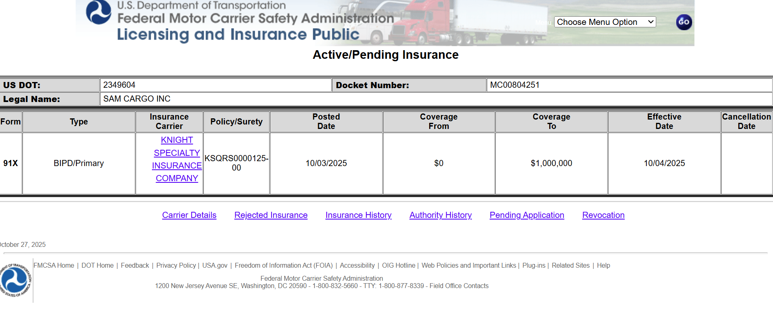Screen dimensions: 773x335
Task: Visit the USA.gov footer link
Action: tap(215, 266)
